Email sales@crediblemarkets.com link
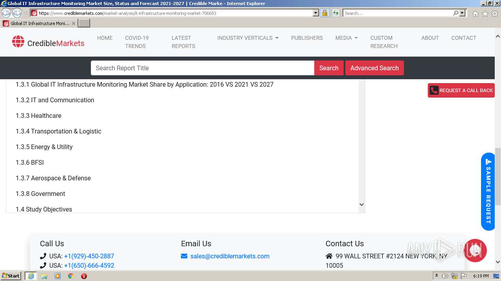The width and height of the screenshot is (501, 281). 230,256
